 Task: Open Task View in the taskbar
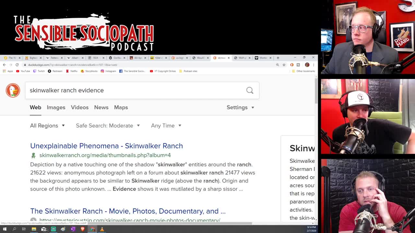click(x=24, y=229)
